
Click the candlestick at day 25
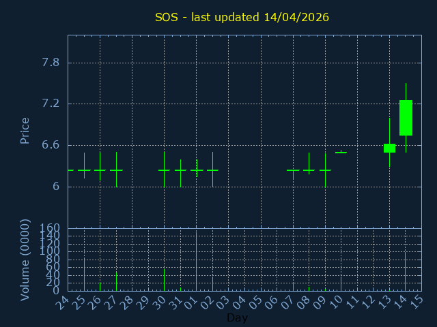[84, 170]
